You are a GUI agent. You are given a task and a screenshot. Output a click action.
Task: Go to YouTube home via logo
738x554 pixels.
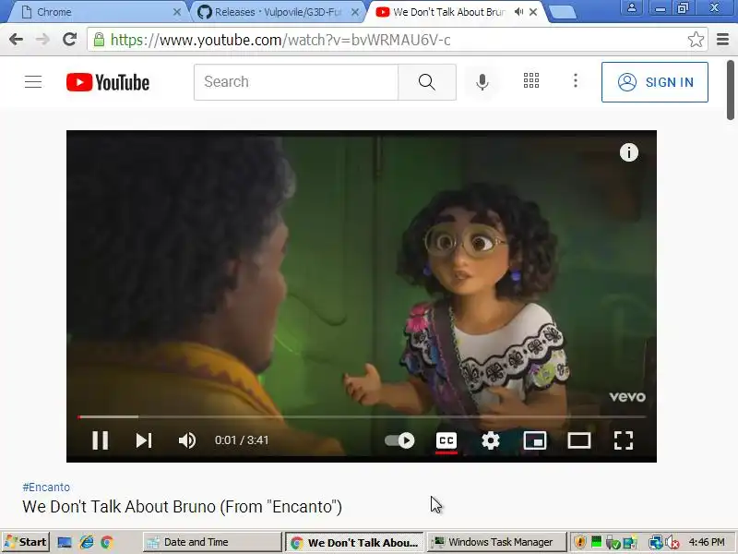(108, 82)
